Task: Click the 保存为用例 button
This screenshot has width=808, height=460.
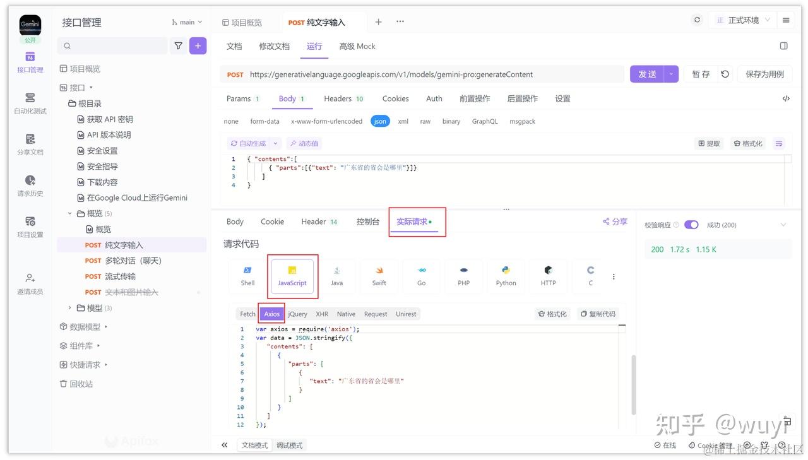Action: tap(764, 74)
